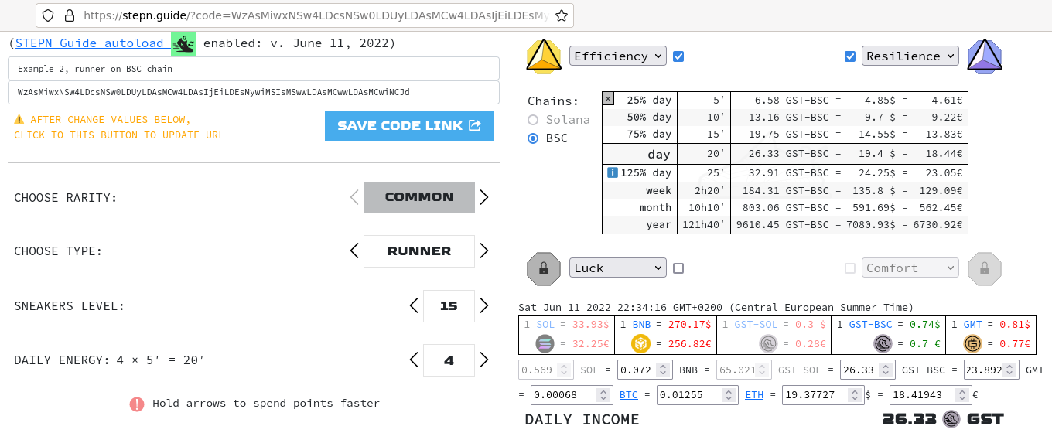The width and height of the screenshot is (1052, 433).
Task: Open the SOL price link
Action: (x=545, y=325)
